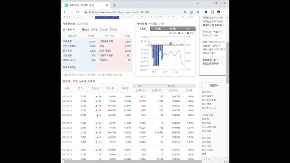Select the 기관 trading trend link
290x163 pixels.
pyautogui.click(x=162, y=24)
